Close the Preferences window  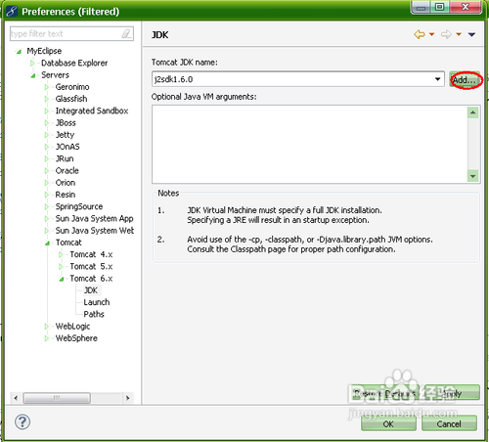pos(466,7)
